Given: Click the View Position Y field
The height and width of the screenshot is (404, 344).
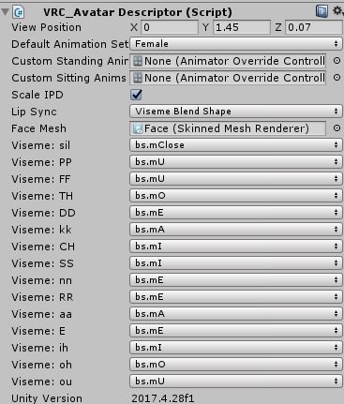Looking at the screenshot, I should [x=242, y=27].
